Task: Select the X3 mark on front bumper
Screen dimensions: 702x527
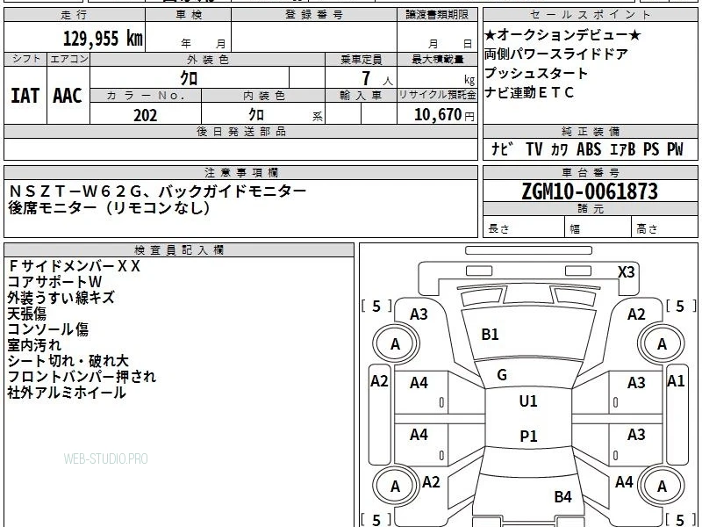Action: click(x=627, y=272)
